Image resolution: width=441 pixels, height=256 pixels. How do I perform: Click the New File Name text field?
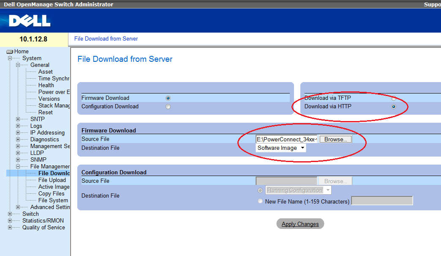coord(382,201)
